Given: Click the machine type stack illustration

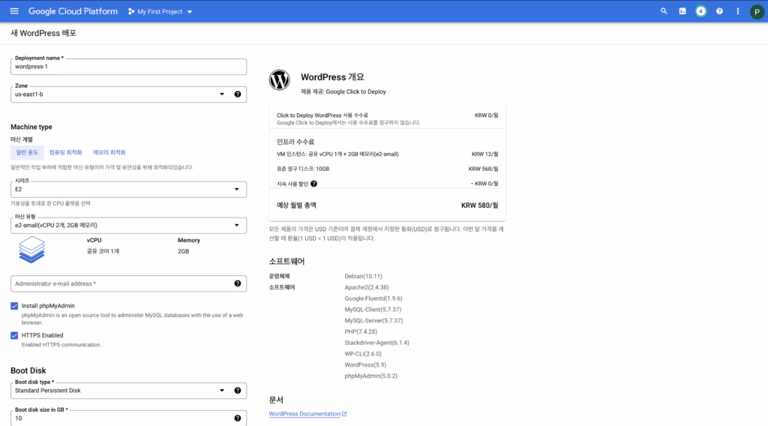Looking at the screenshot, I should click(x=31, y=250).
